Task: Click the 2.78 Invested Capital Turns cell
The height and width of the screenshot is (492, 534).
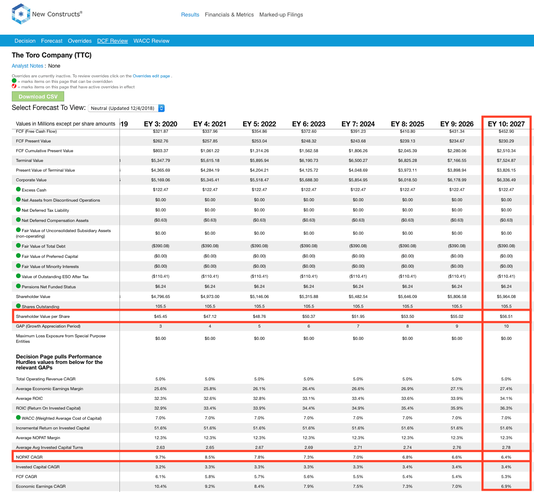Action: point(506,448)
